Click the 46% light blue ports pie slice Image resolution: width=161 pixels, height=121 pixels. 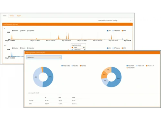click(36, 77)
